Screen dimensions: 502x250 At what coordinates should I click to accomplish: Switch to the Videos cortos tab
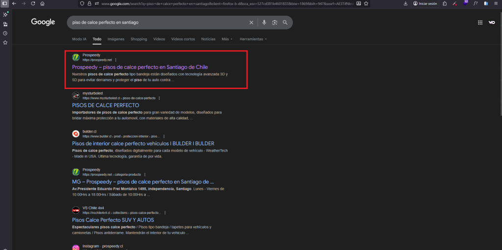183,39
